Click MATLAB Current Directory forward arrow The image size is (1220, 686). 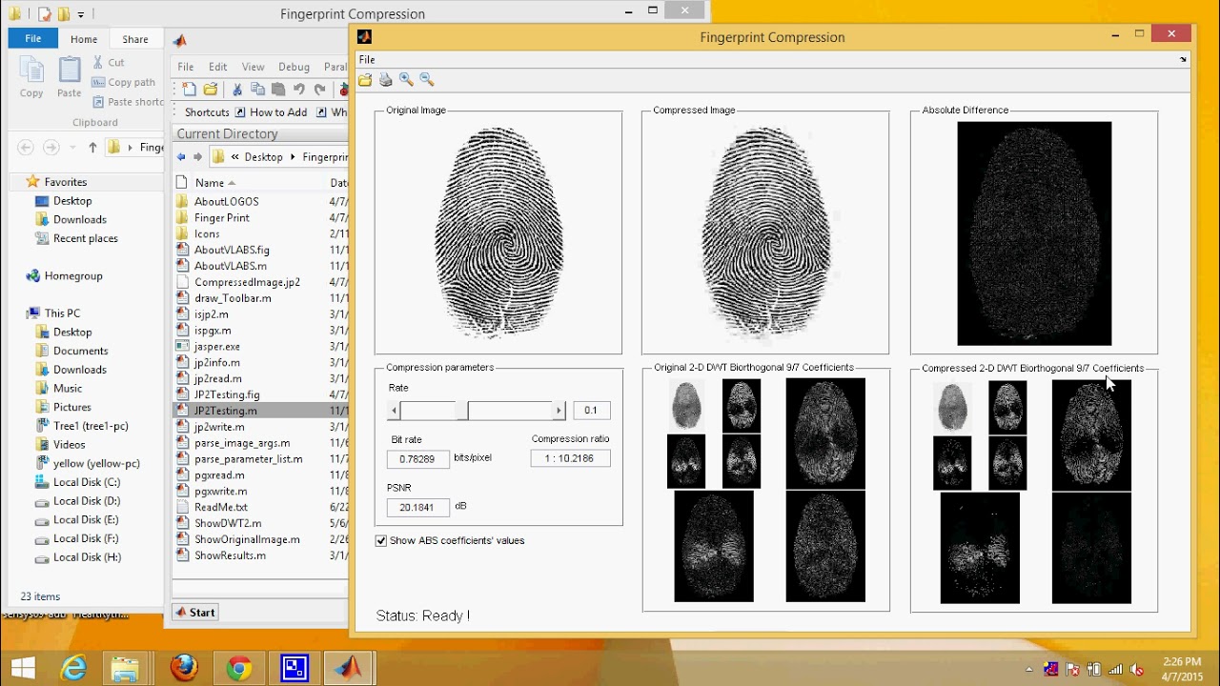click(x=197, y=157)
